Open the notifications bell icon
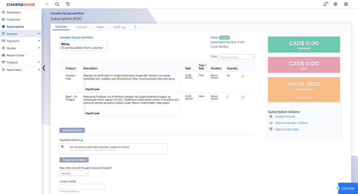 [325, 4]
